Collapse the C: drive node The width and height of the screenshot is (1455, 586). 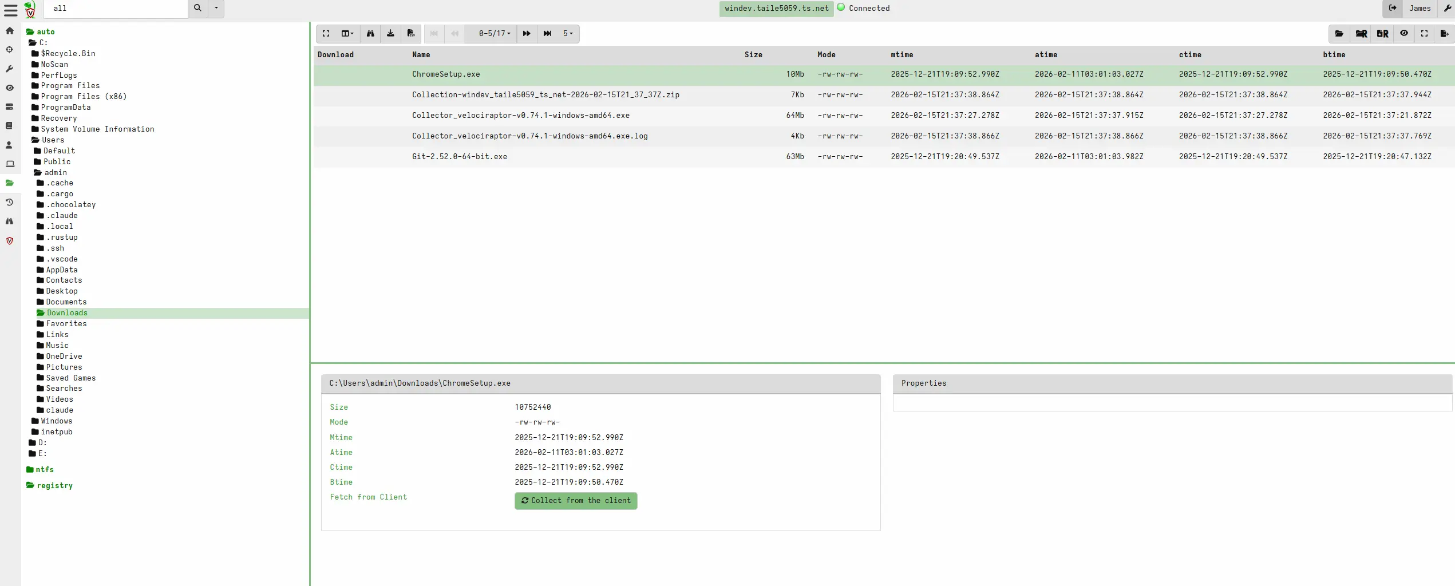coord(39,43)
